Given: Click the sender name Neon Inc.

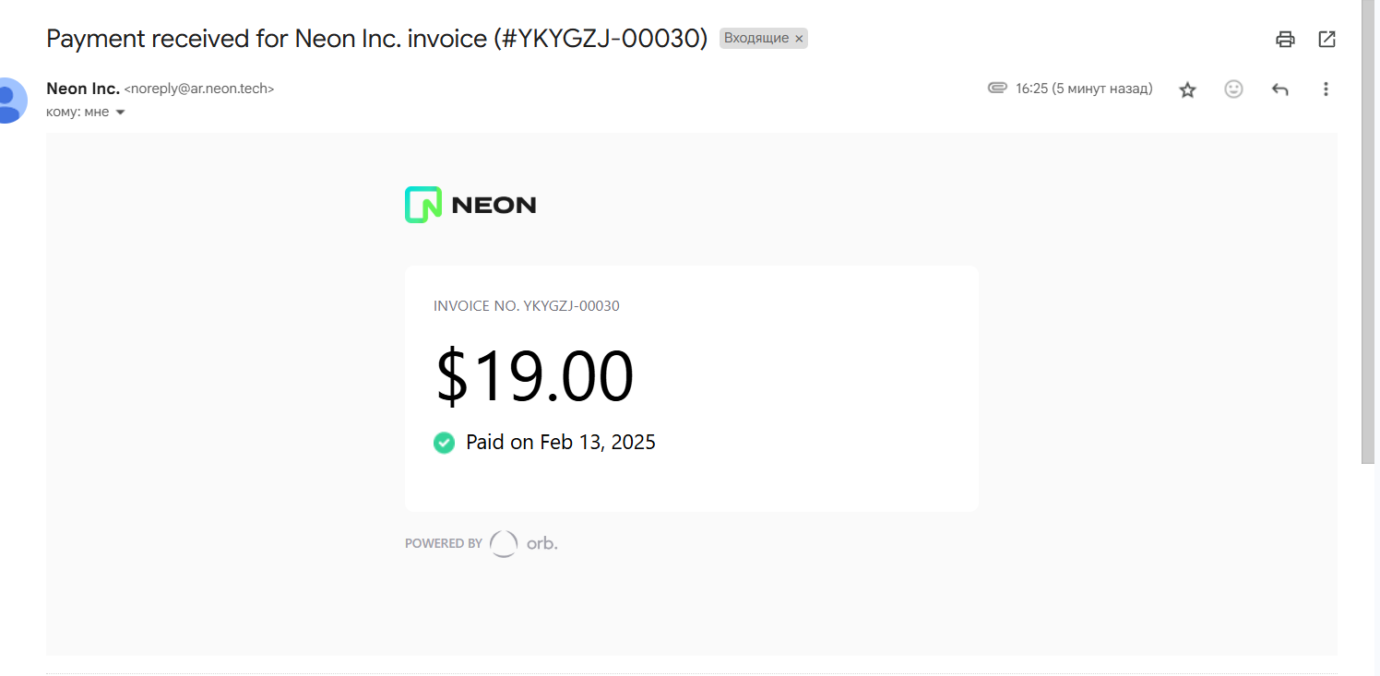Looking at the screenshot, I should 83,89.
